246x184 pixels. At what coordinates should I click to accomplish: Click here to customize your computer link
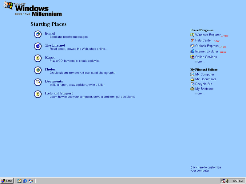pyautogui.click(x=206, y=169)
